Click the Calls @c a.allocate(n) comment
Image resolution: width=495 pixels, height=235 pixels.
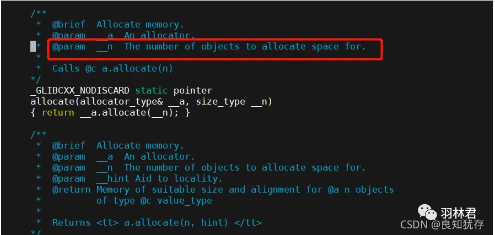(x=112, y=69)
